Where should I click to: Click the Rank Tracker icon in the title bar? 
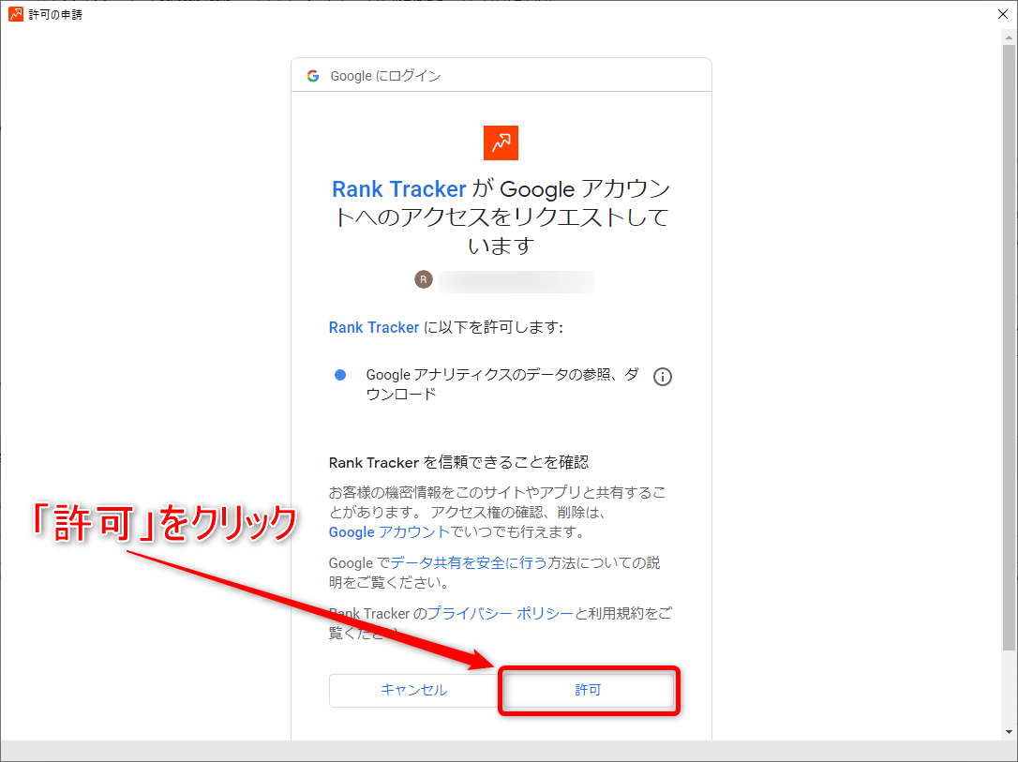(16, 14)
